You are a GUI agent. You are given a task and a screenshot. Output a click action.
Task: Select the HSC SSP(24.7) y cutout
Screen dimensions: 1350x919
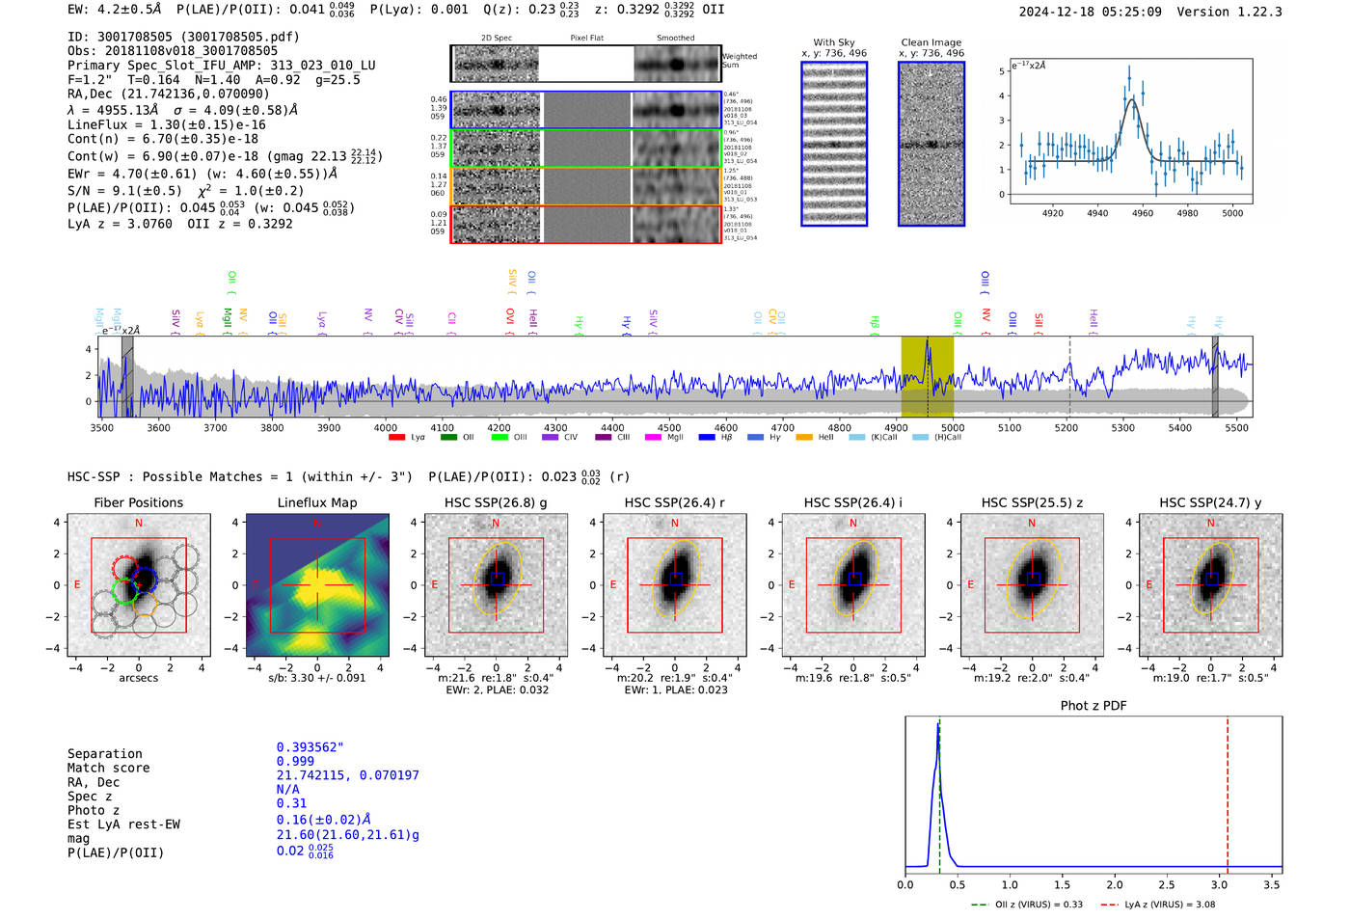[1211, 584]
